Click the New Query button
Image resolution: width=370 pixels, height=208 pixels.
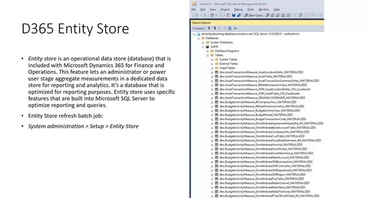point(253,16)
